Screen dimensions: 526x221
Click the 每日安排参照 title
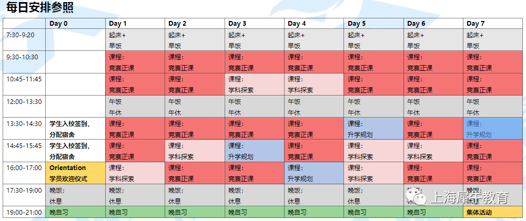click(x=40, y=8)
